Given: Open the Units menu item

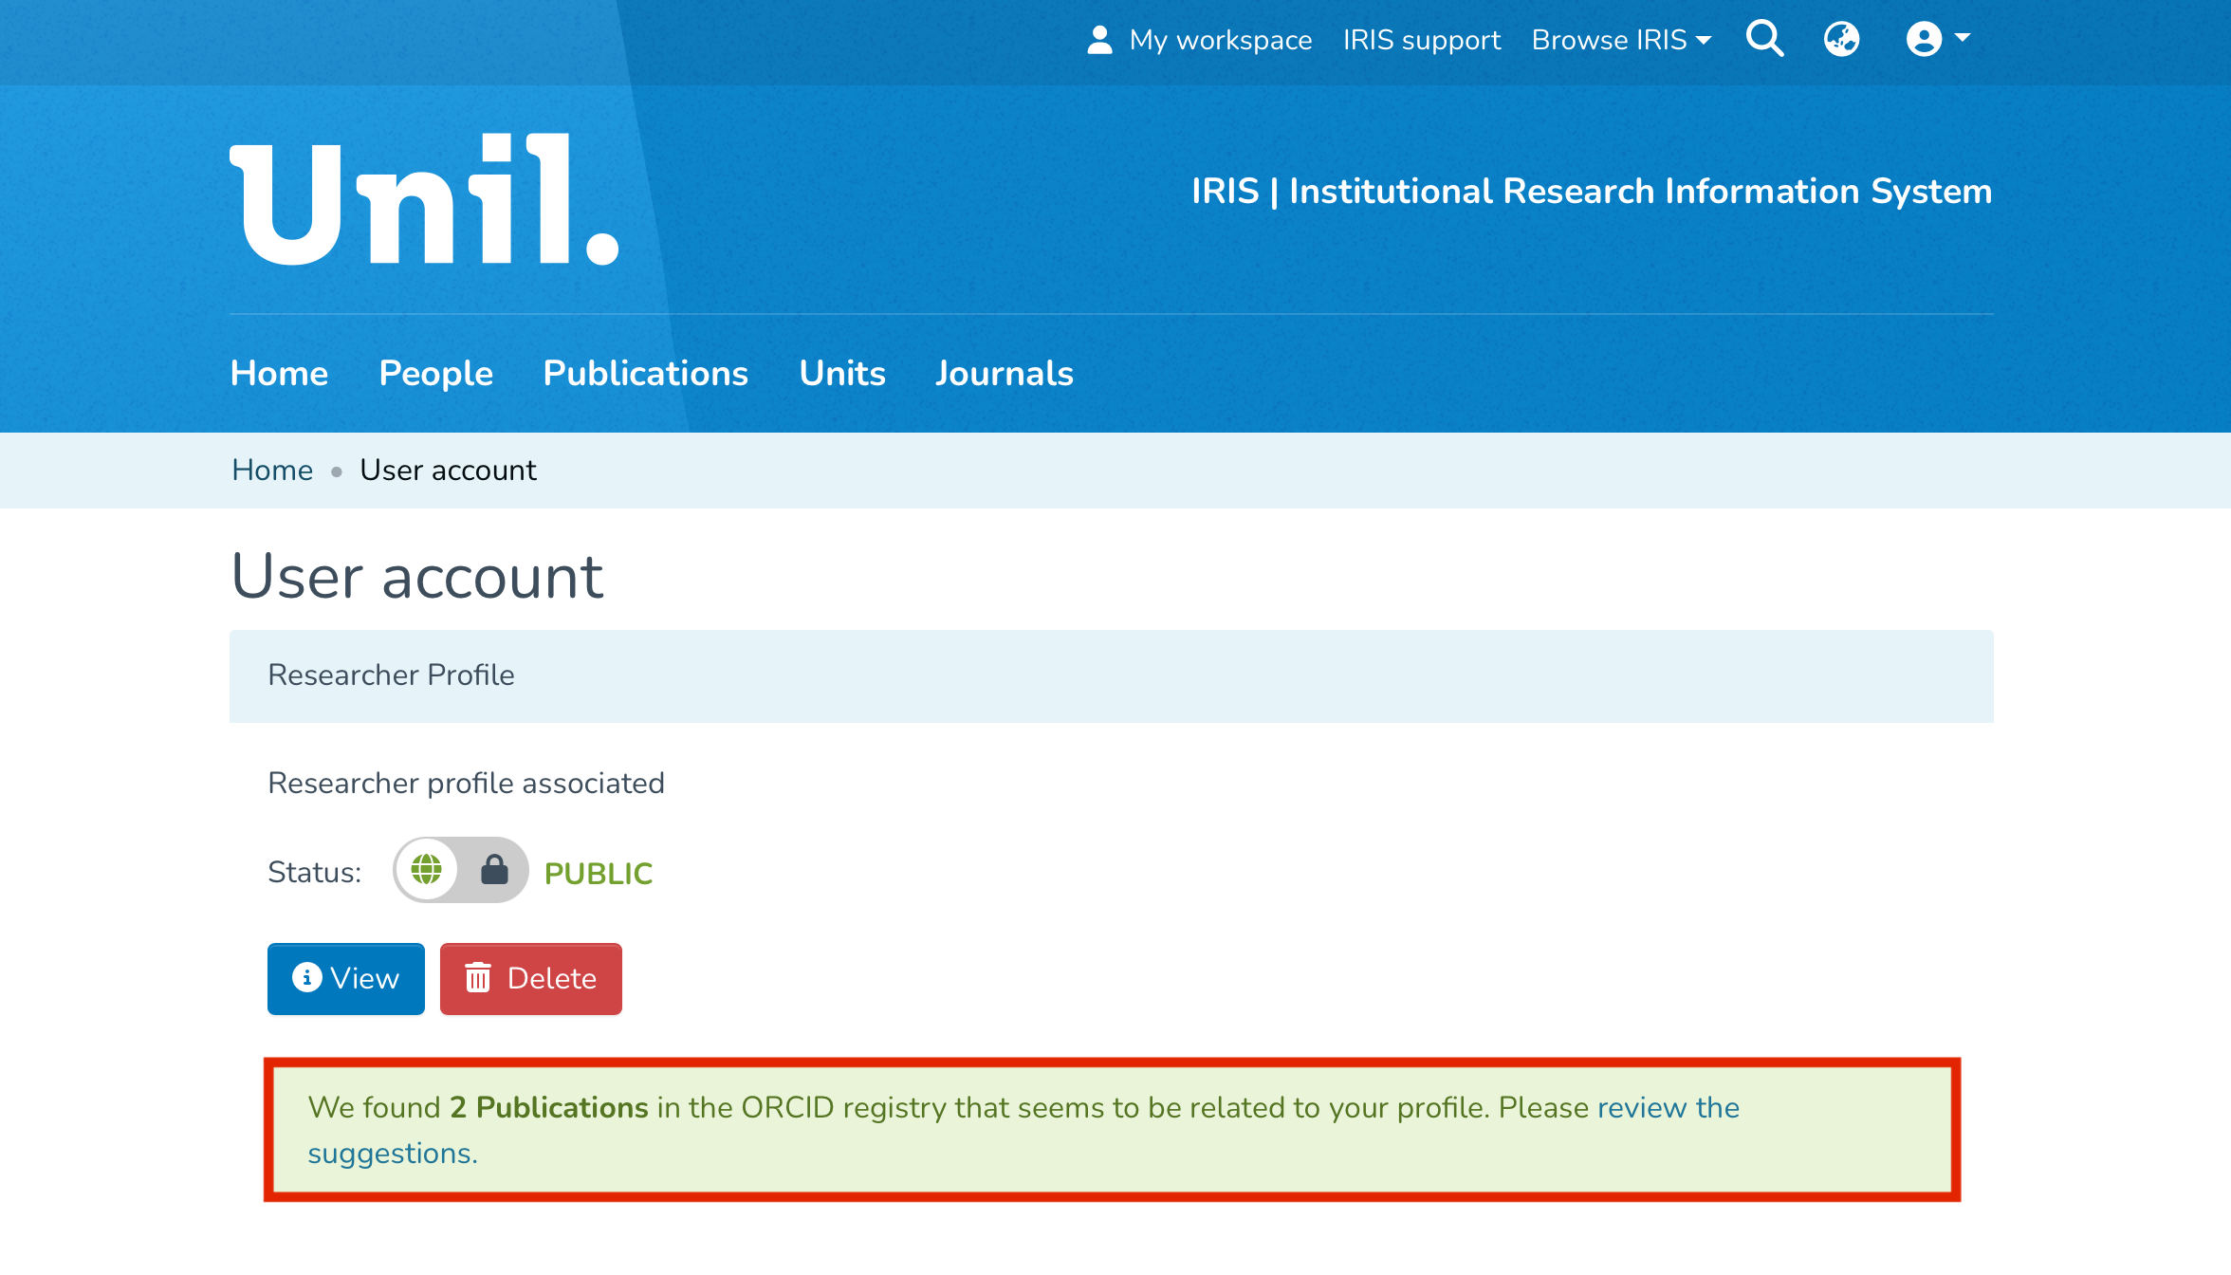Looking at the screenshot, I should pyautogui.click(x=842, y=373).
